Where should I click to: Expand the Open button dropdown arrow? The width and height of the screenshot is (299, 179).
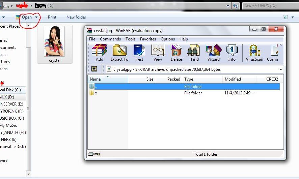36,17
